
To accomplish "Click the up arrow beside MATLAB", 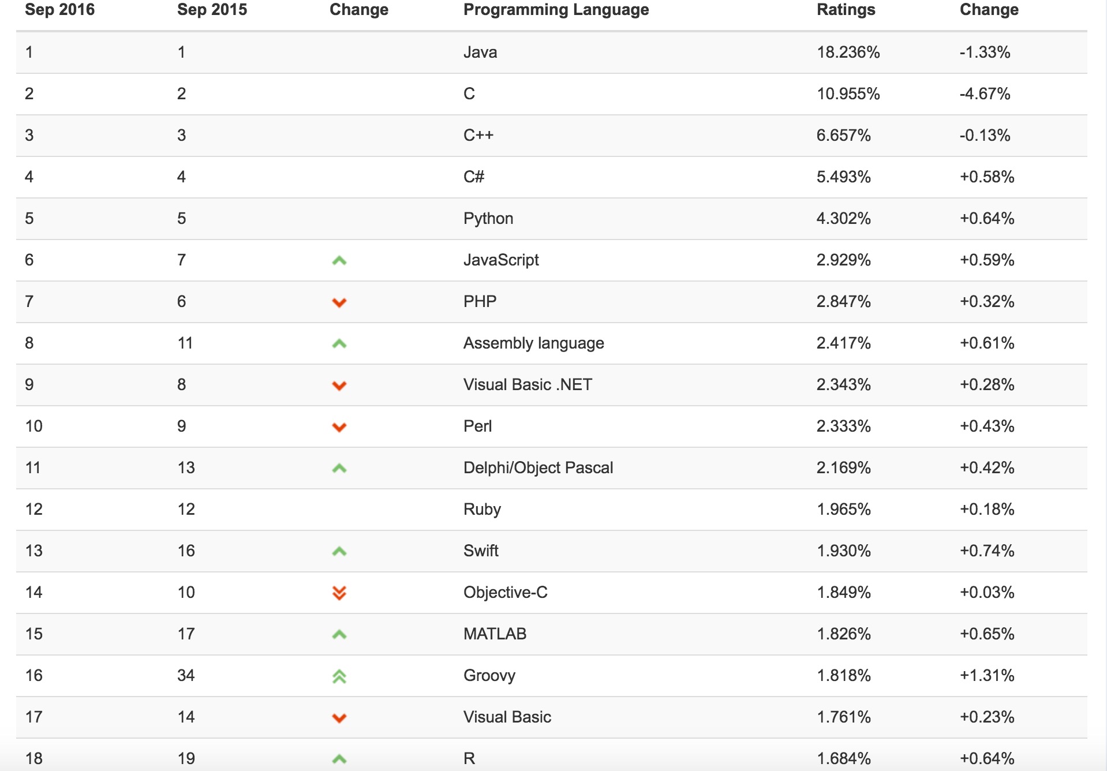I will click(339, 635).
